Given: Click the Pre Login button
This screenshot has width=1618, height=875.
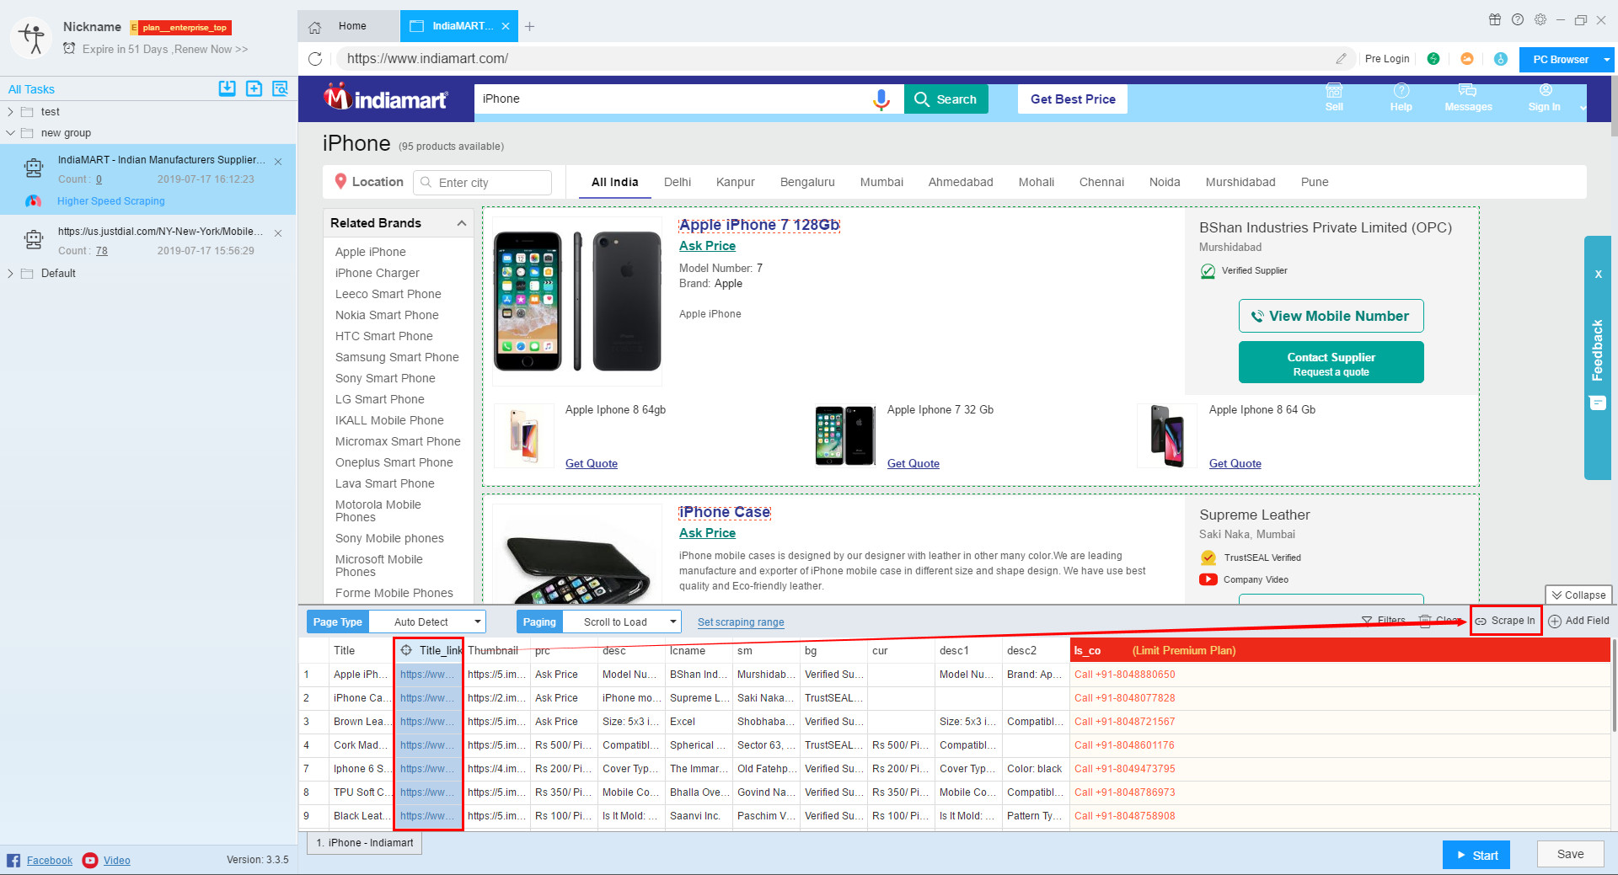Looking at the screenshot, I should pyautogui.click(x=1386, y=59).
